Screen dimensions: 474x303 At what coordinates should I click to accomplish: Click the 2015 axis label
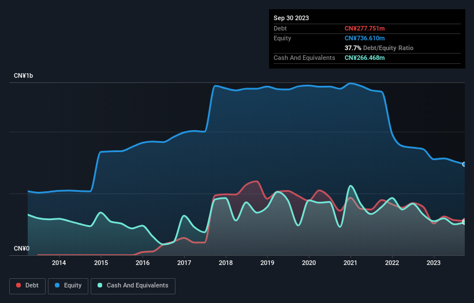[101, 263]
